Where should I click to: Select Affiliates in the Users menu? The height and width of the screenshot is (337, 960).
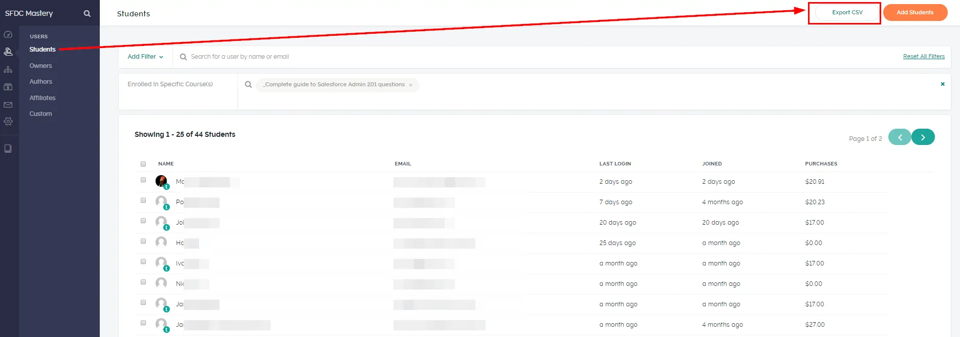tap(42, 98)
